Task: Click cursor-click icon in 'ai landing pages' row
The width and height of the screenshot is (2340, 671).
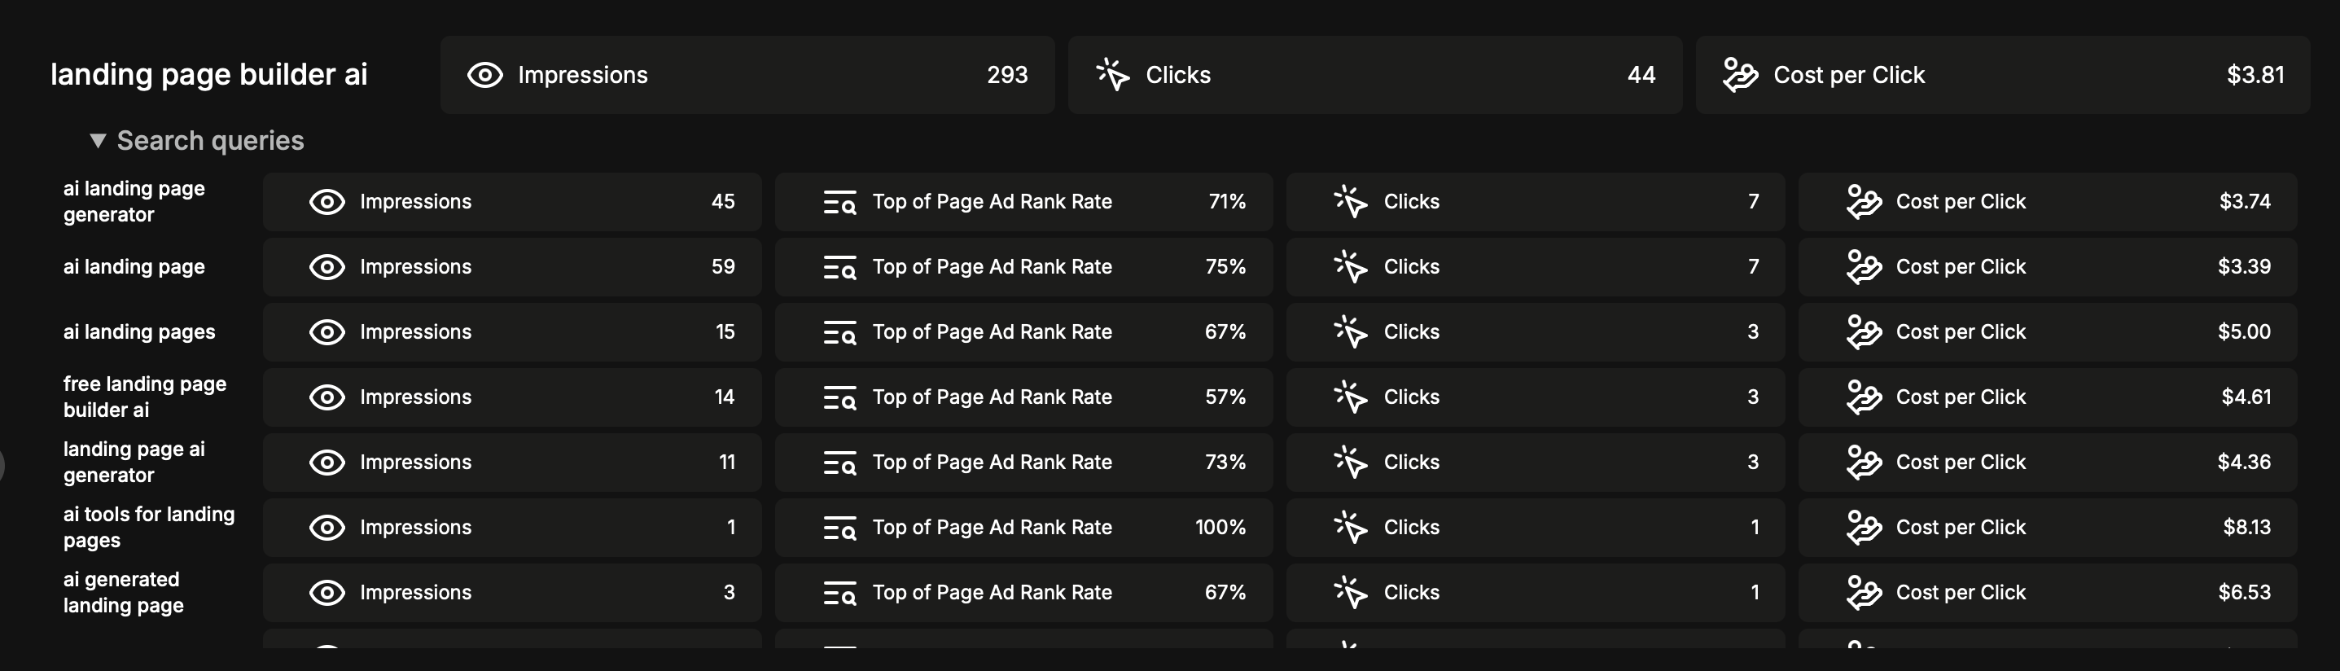Action: pyautogui.click(x=1351, y=332)
